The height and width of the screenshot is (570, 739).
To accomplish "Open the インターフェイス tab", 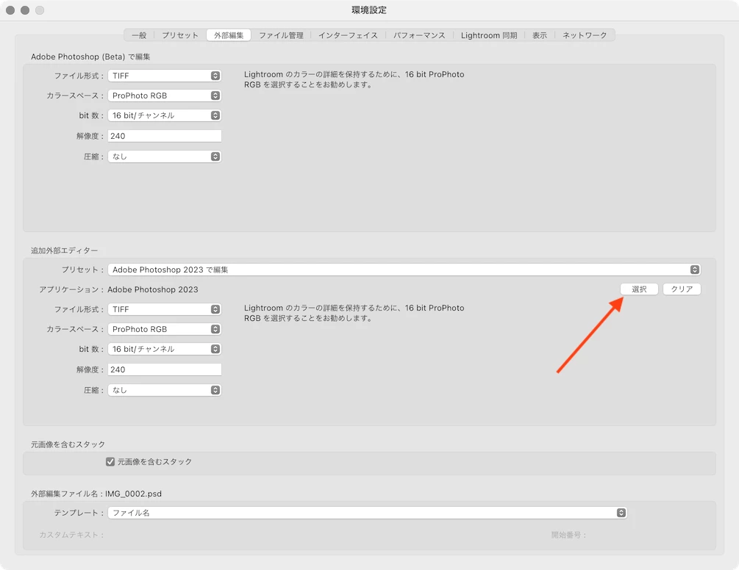I will [348, 35].
